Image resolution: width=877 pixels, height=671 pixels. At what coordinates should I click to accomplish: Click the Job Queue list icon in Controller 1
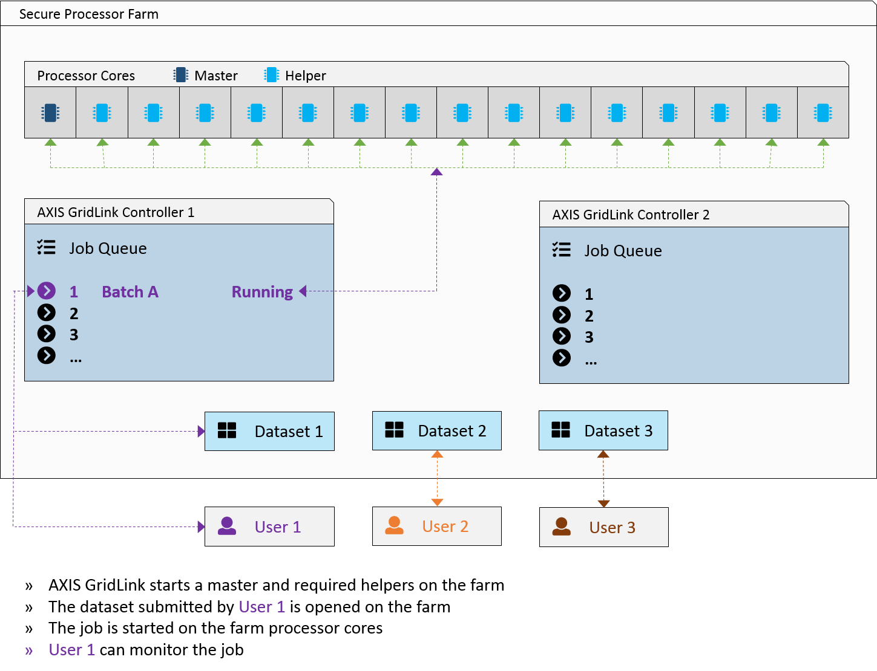pyautogui.click(x=46, y=247)
